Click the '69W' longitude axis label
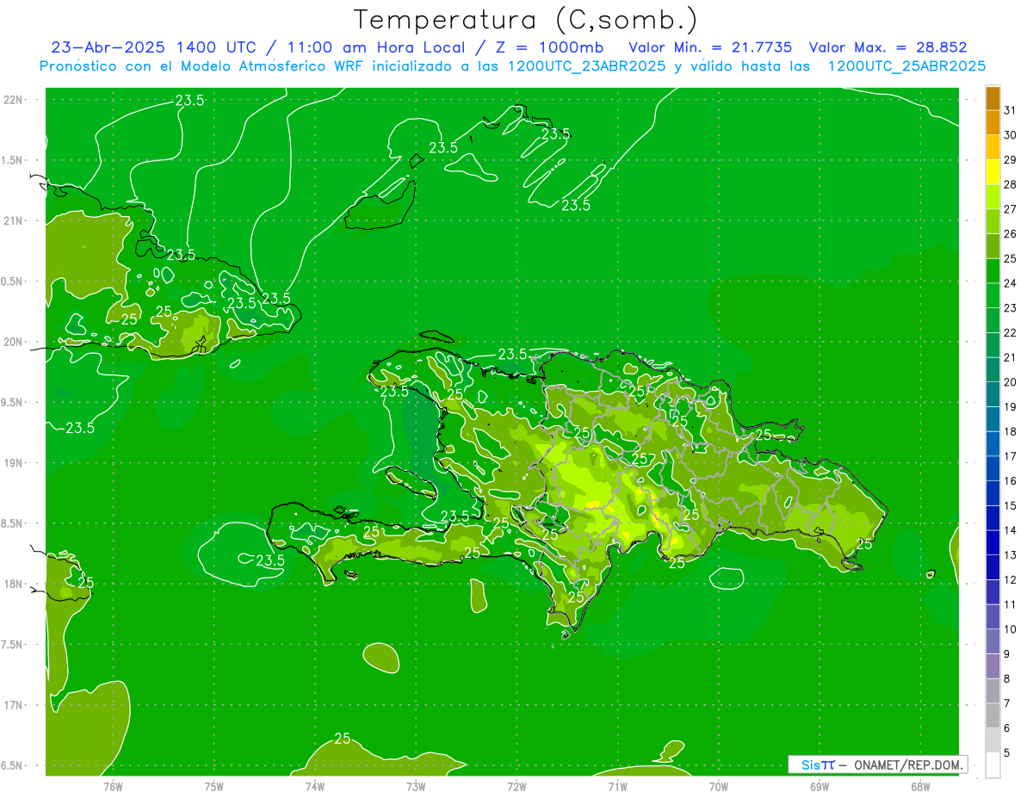The image size is (1033, 798). tap(820, 786)
